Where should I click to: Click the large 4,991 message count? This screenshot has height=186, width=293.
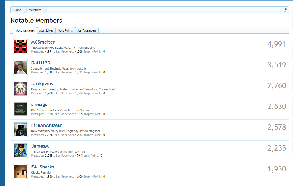tap(276, 44)
